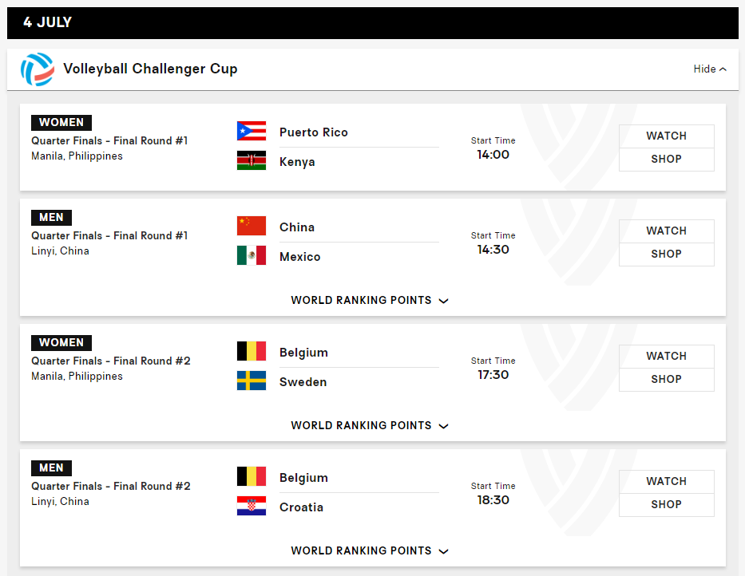
Task: Open the Volleyball Challenger Cup title link
Action: pos(150,69)
